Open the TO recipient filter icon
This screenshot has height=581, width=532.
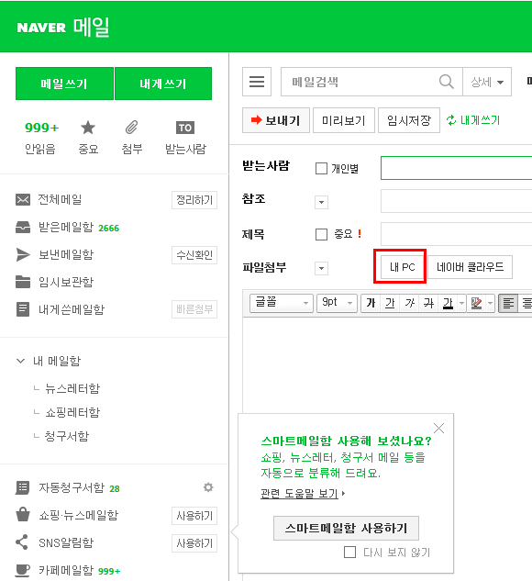pos(185,128)
